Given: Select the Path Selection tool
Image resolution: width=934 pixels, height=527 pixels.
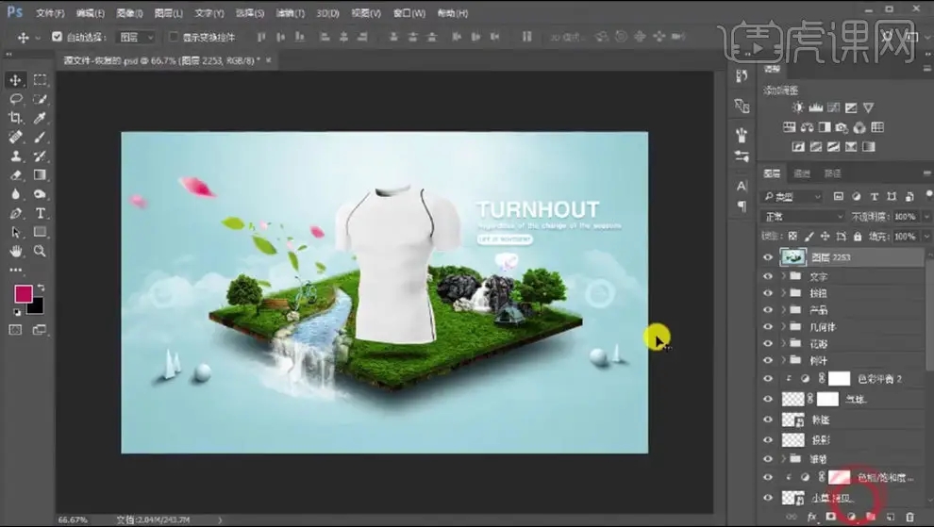Looking at the screenshot, I should tap(15, 232).
